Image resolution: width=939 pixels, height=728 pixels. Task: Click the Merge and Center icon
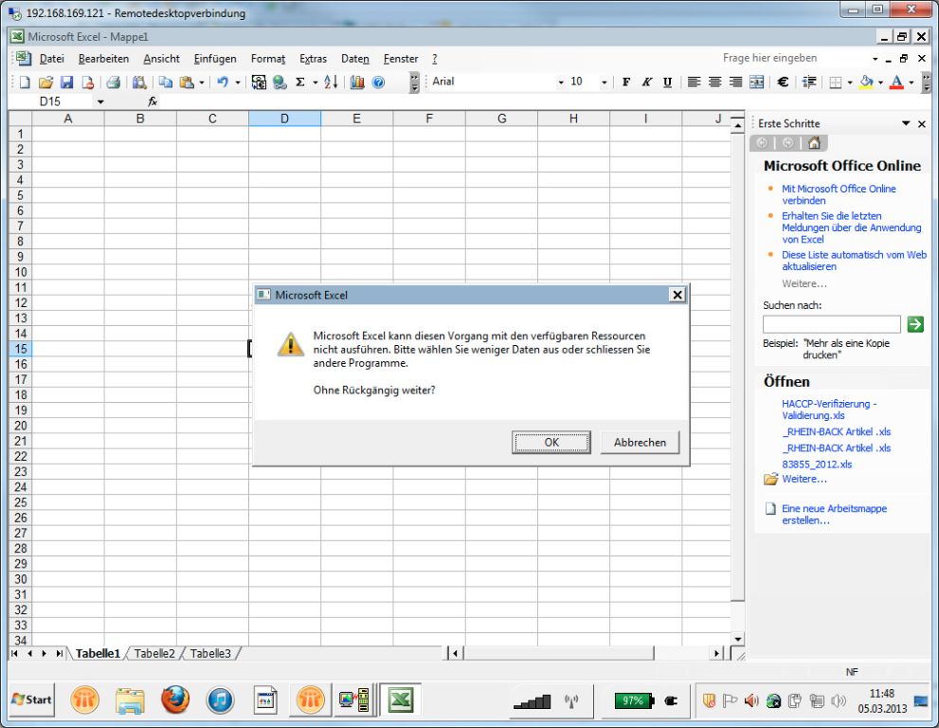tap(756, 82)
